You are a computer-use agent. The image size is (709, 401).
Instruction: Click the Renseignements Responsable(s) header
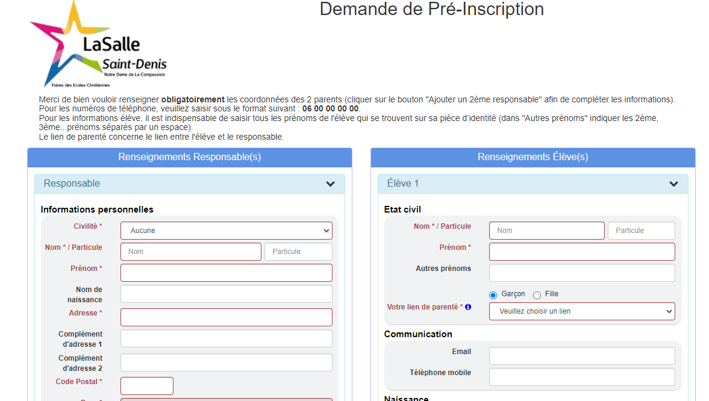pos(190,157)
